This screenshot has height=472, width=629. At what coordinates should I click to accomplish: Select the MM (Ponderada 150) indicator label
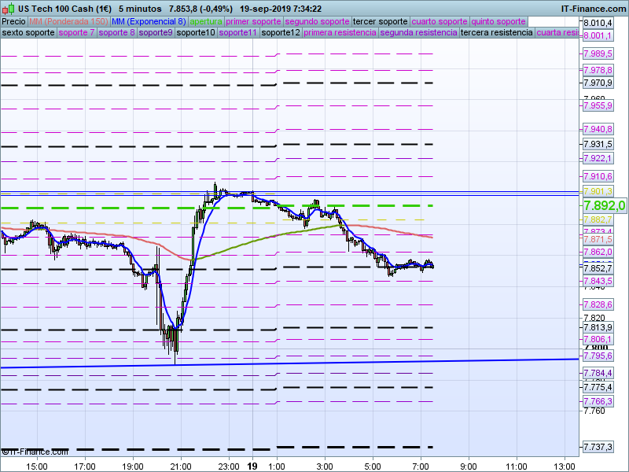[68, 21]
